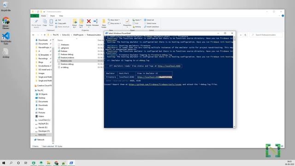295x166 pixels.
Task: Click the Explorer Refresh button
Action: click(x=245, y=35)
